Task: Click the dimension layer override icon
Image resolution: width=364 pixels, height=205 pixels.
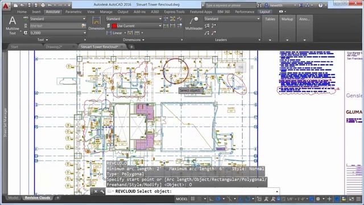Action: click(109, 26)
